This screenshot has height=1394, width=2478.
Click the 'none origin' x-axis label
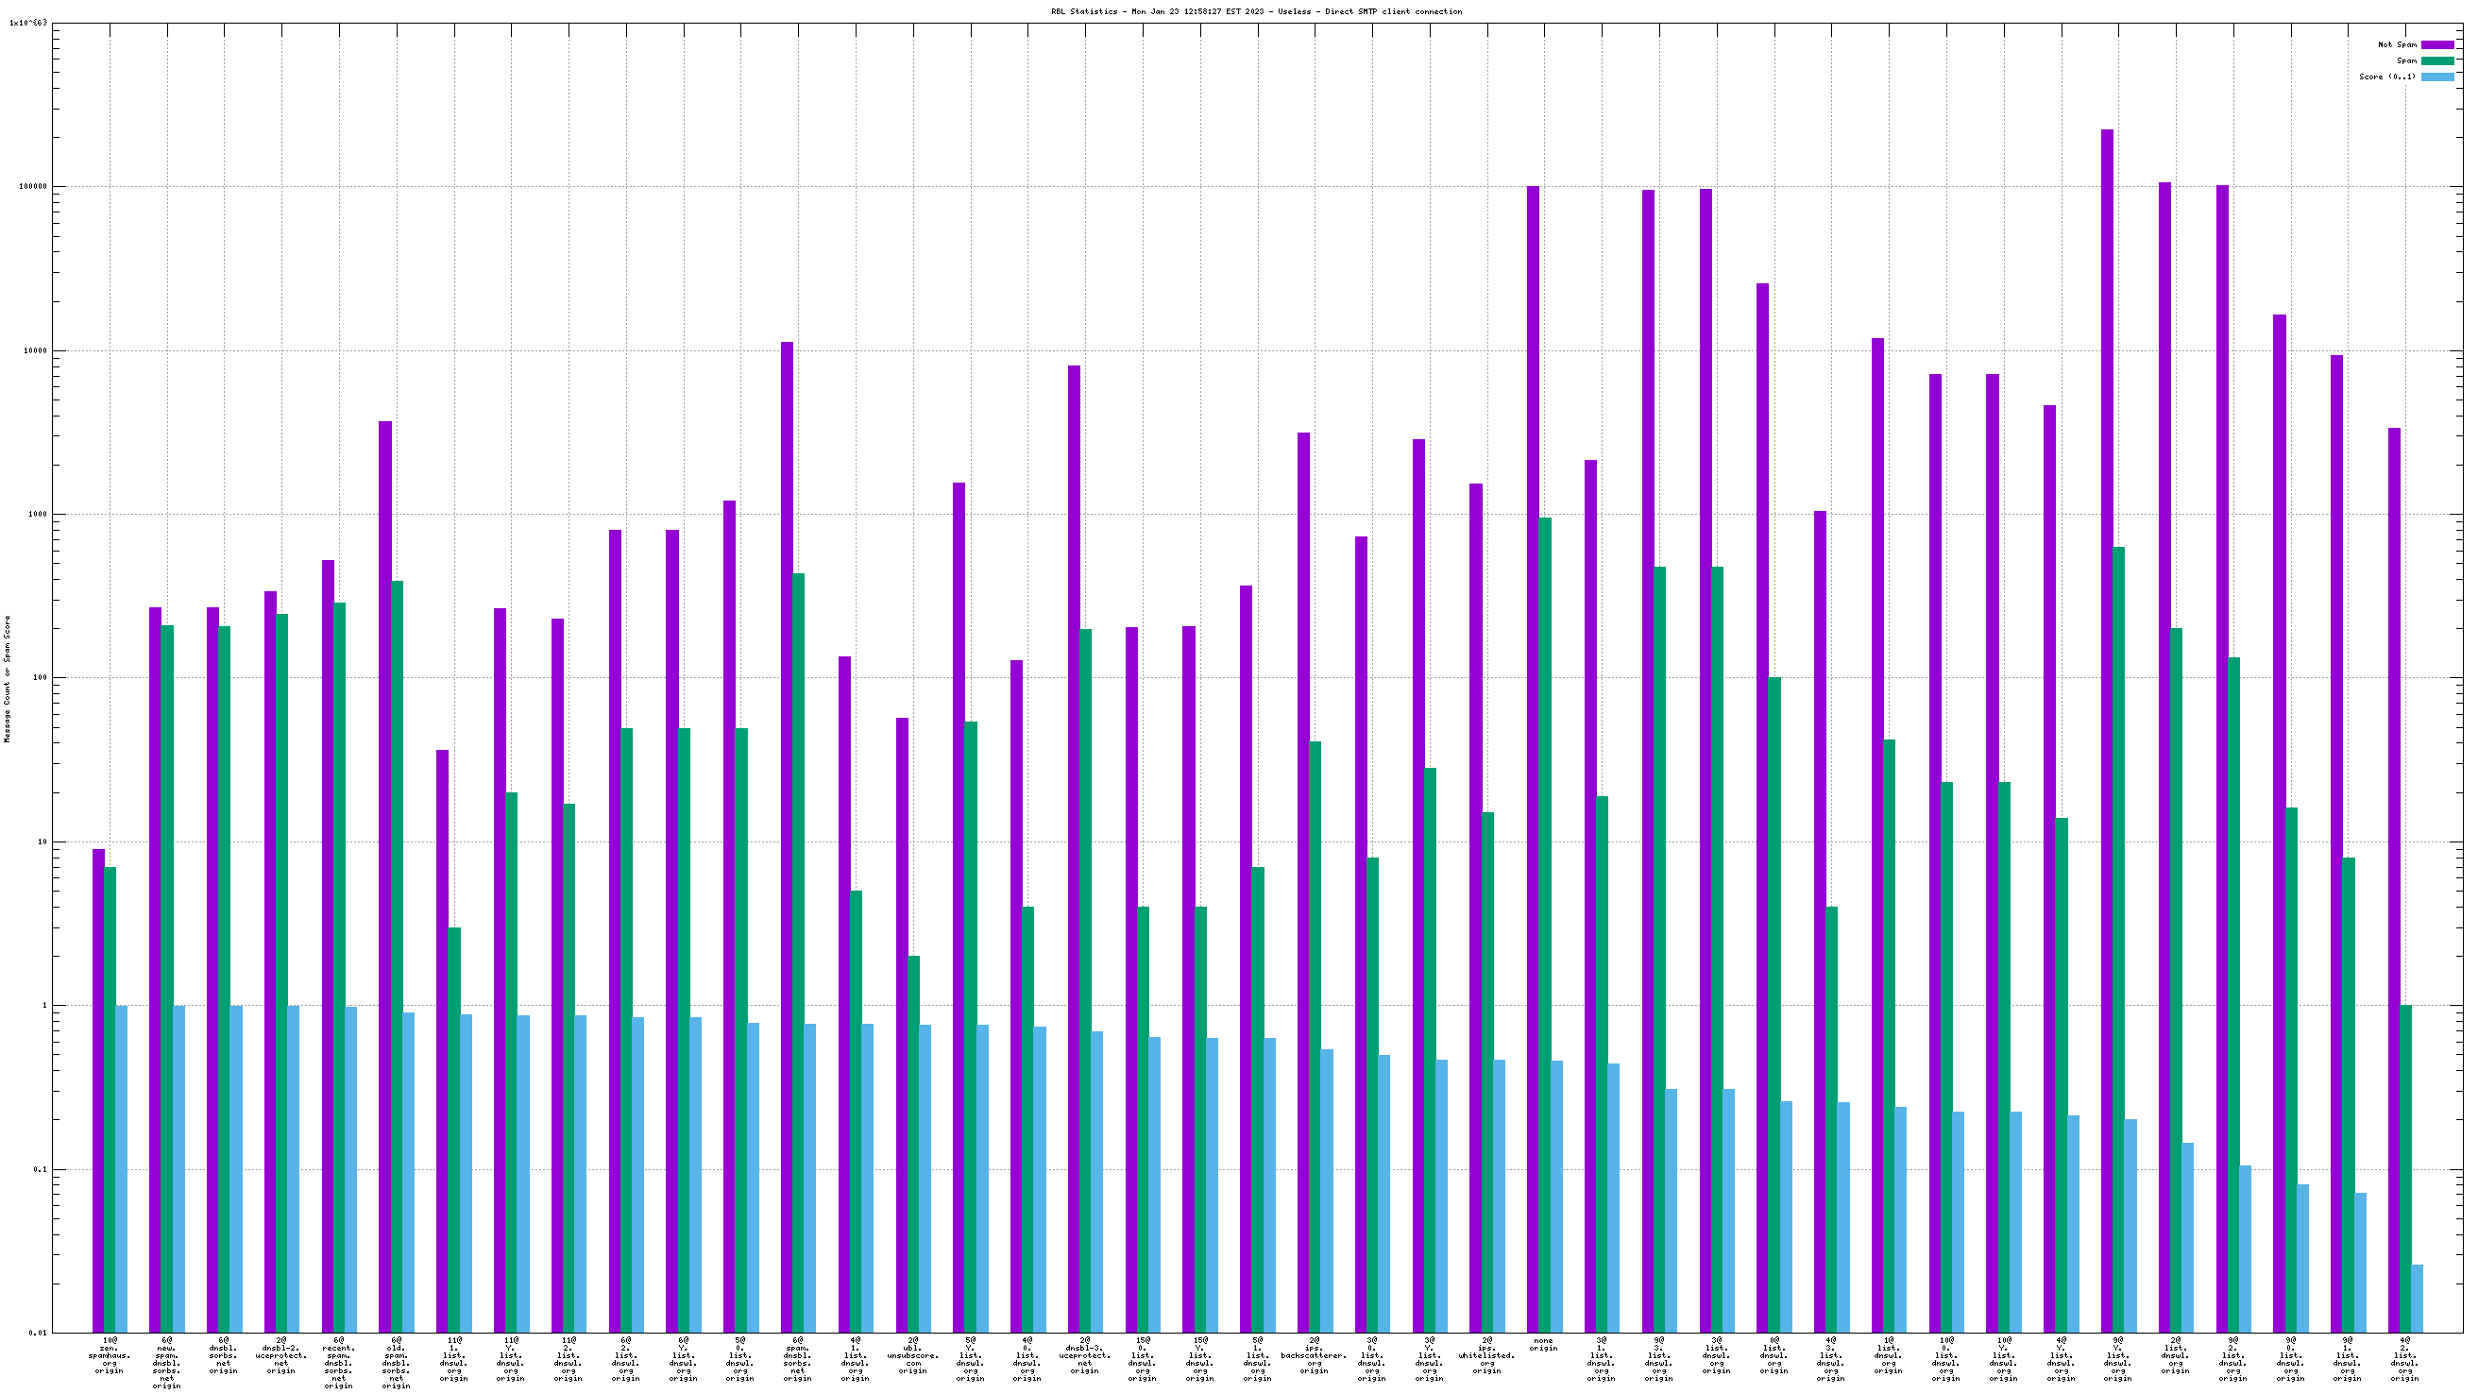pos(1543,1344)
